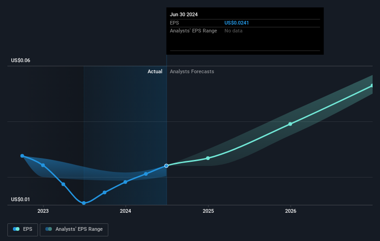Click the Analysts' EPS Range legend swatch

click(49, 229)
